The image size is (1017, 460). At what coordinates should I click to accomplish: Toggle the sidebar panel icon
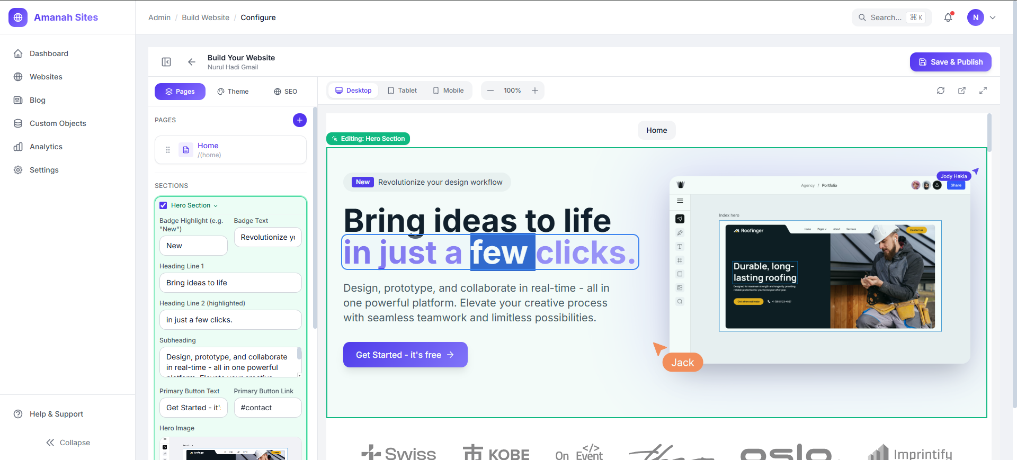point(166,62)
